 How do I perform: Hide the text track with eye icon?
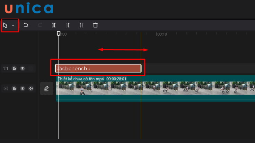pos(22,68)
